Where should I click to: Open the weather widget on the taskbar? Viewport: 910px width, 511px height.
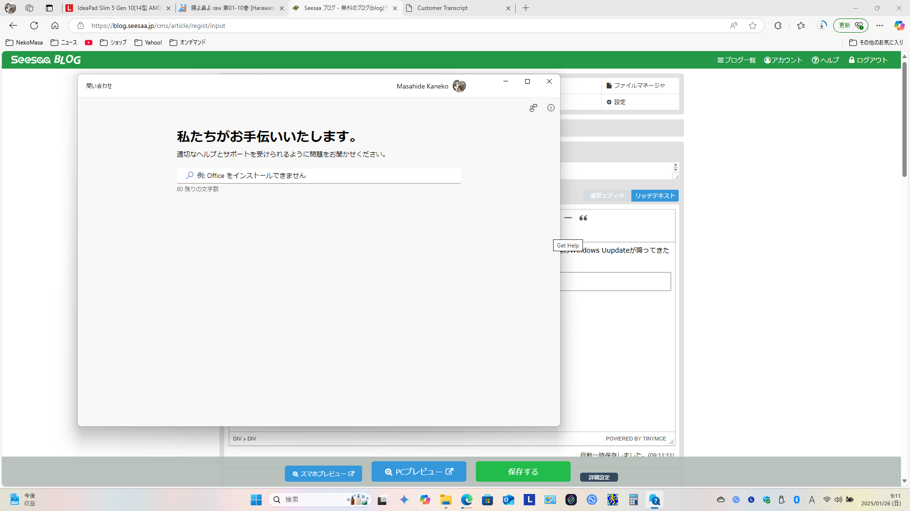coord(22,500)
